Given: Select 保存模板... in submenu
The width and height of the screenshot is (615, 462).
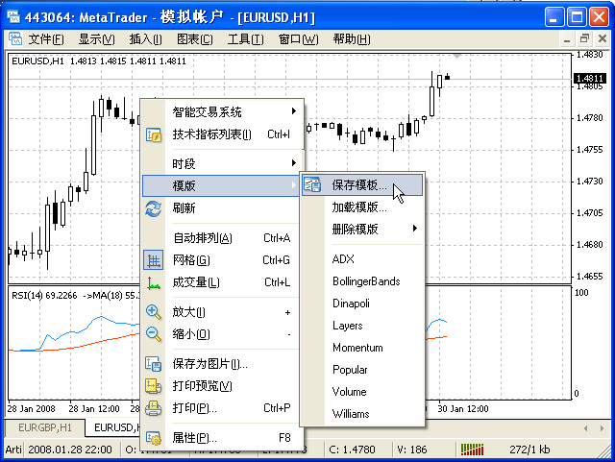Looking at the screenshot, I should coord(362,185).
